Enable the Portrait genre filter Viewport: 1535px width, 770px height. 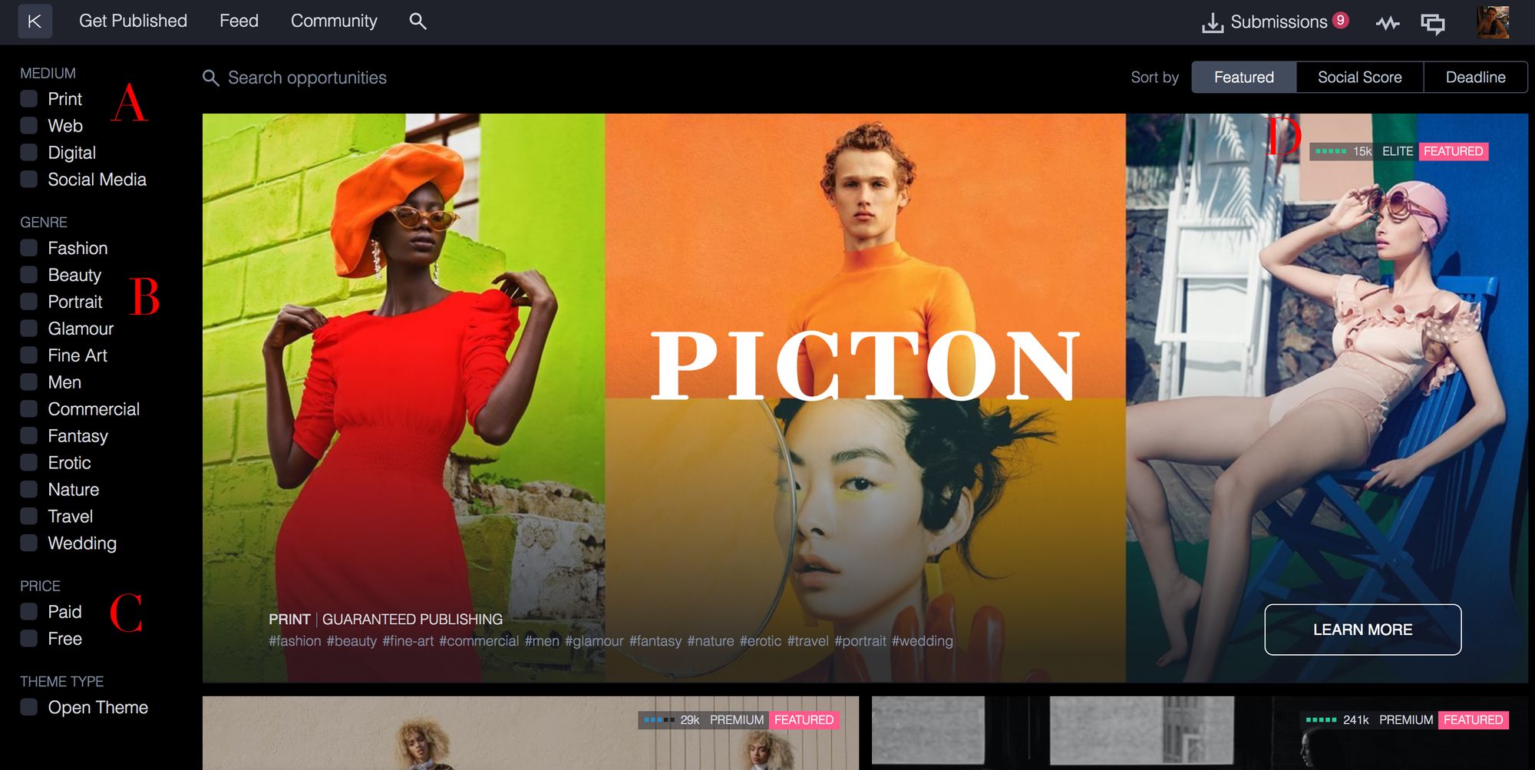pyautogui.click(x=29, y=302)
